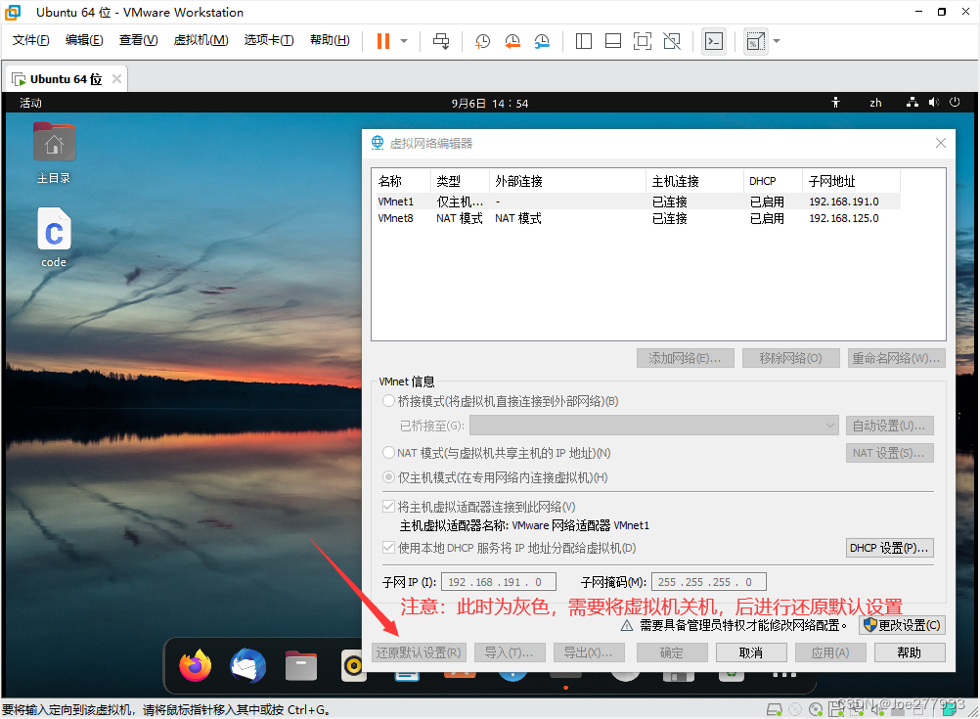Switch to Unity mode
980x719 pixels.
[x=673, y=41]
